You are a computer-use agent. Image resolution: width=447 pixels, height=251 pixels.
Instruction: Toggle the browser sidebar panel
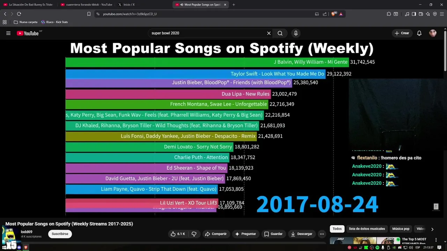point(414,14)
